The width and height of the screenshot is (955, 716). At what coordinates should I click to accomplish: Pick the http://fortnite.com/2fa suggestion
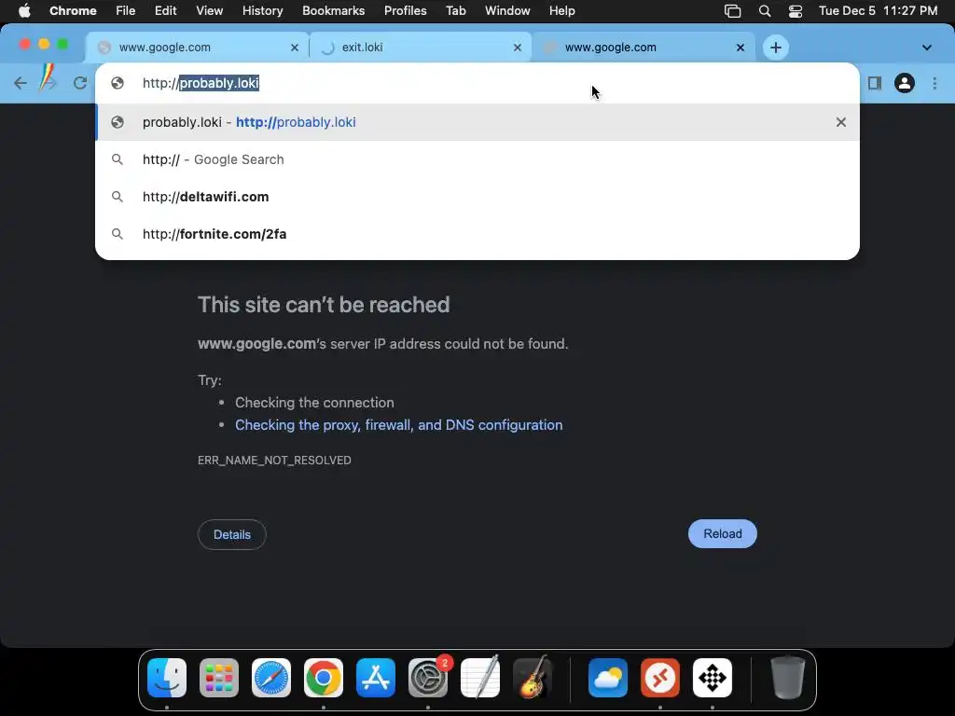[x=477, y=234]
